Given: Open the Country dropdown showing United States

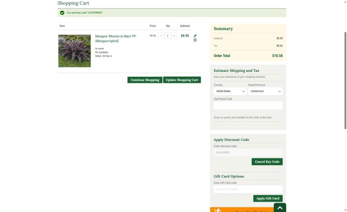Looking at the screenshot, I should pos(230,91).
